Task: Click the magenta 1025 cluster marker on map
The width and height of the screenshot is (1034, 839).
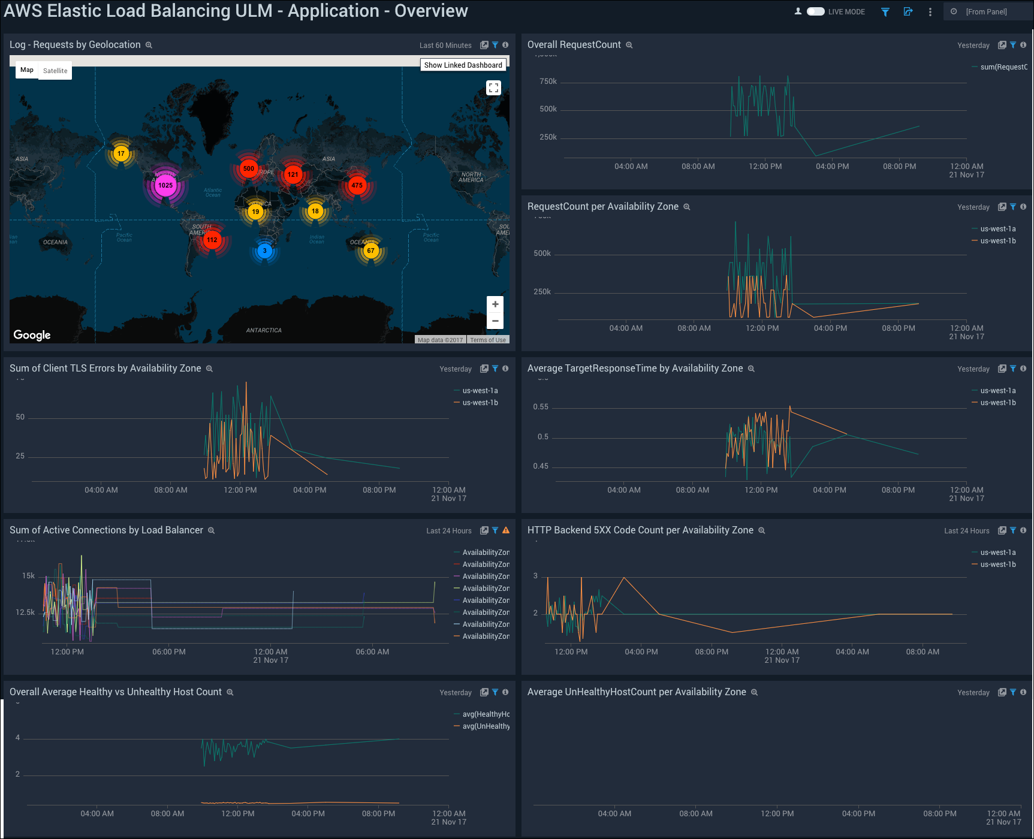Action: pyautogui.click(x=165, y=185)
